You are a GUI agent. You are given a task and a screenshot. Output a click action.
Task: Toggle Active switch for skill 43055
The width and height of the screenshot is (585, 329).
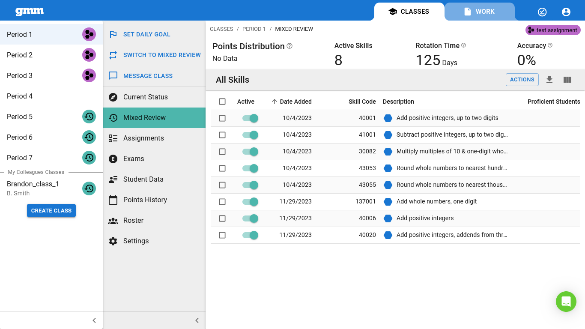pyautogui.click(x=250, y=185)
